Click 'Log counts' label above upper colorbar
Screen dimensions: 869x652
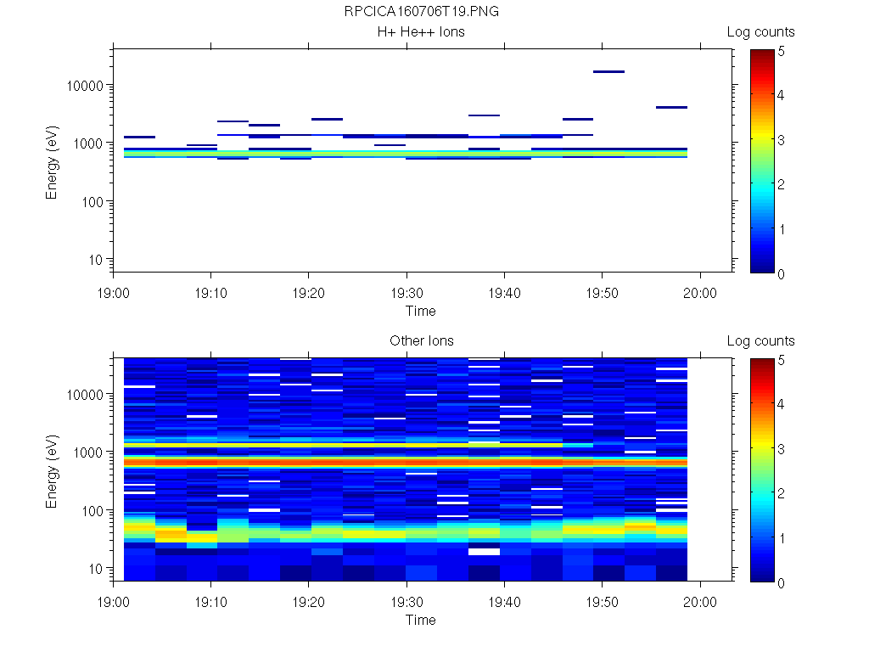click(x=760, y=32)
